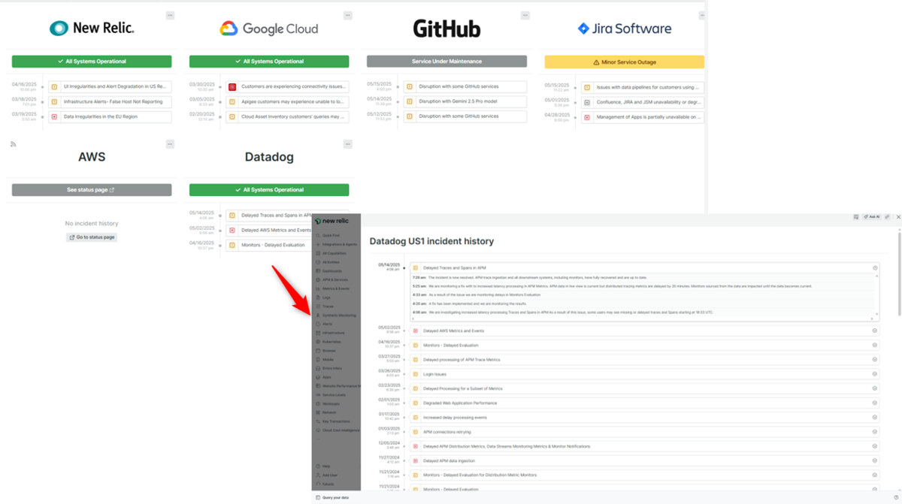Click Query your data in bottom bar
The image size is (902, 504).
tap(332, 498)
